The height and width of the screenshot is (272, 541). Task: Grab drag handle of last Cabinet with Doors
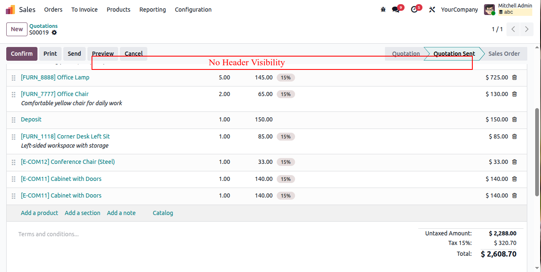click(13, 196)
